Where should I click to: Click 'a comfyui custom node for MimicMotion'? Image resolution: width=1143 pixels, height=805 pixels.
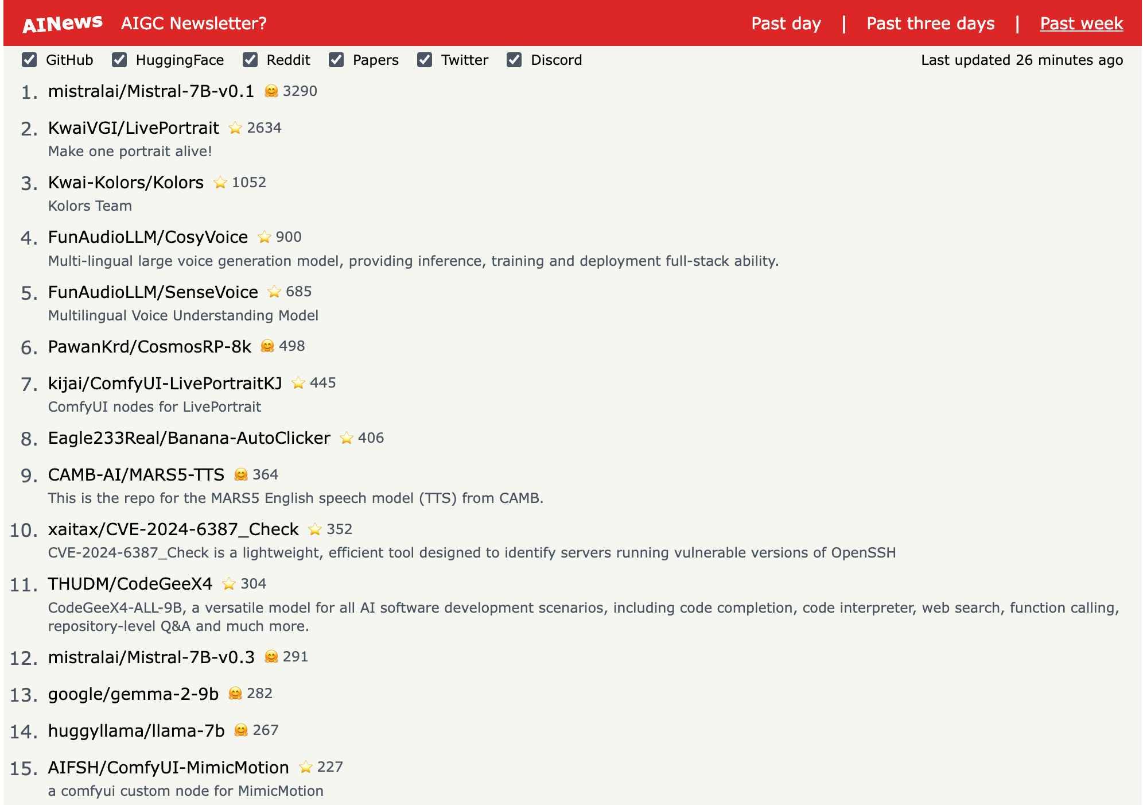[186, 791]
